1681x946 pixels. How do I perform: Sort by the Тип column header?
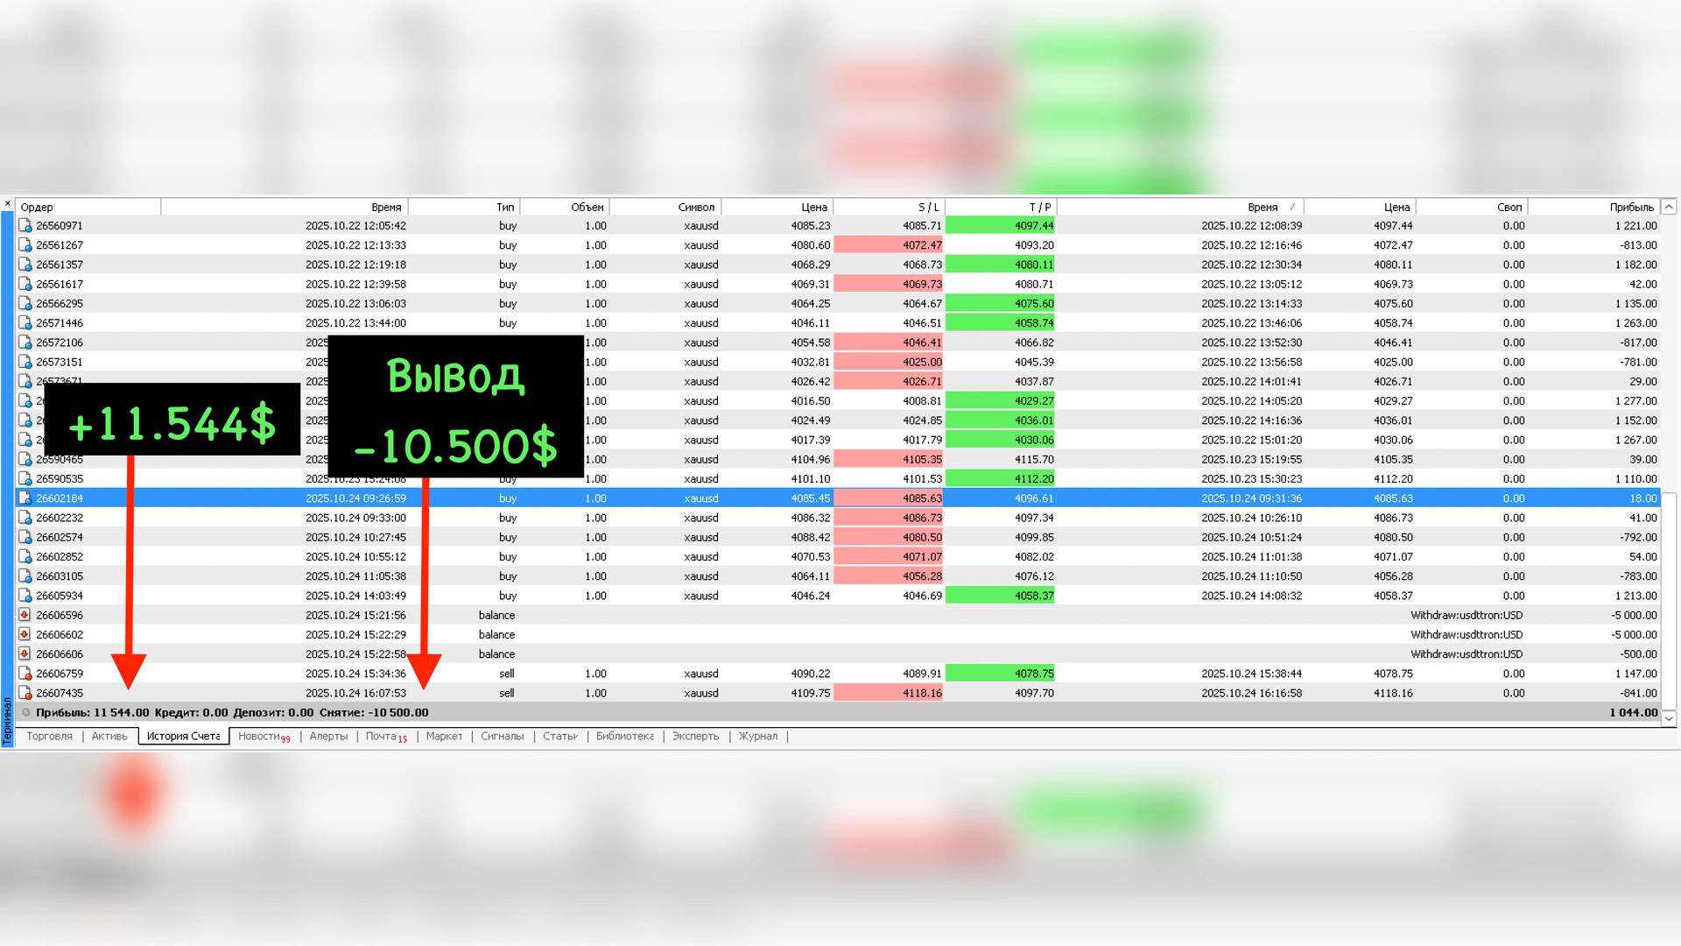point(464,208)
